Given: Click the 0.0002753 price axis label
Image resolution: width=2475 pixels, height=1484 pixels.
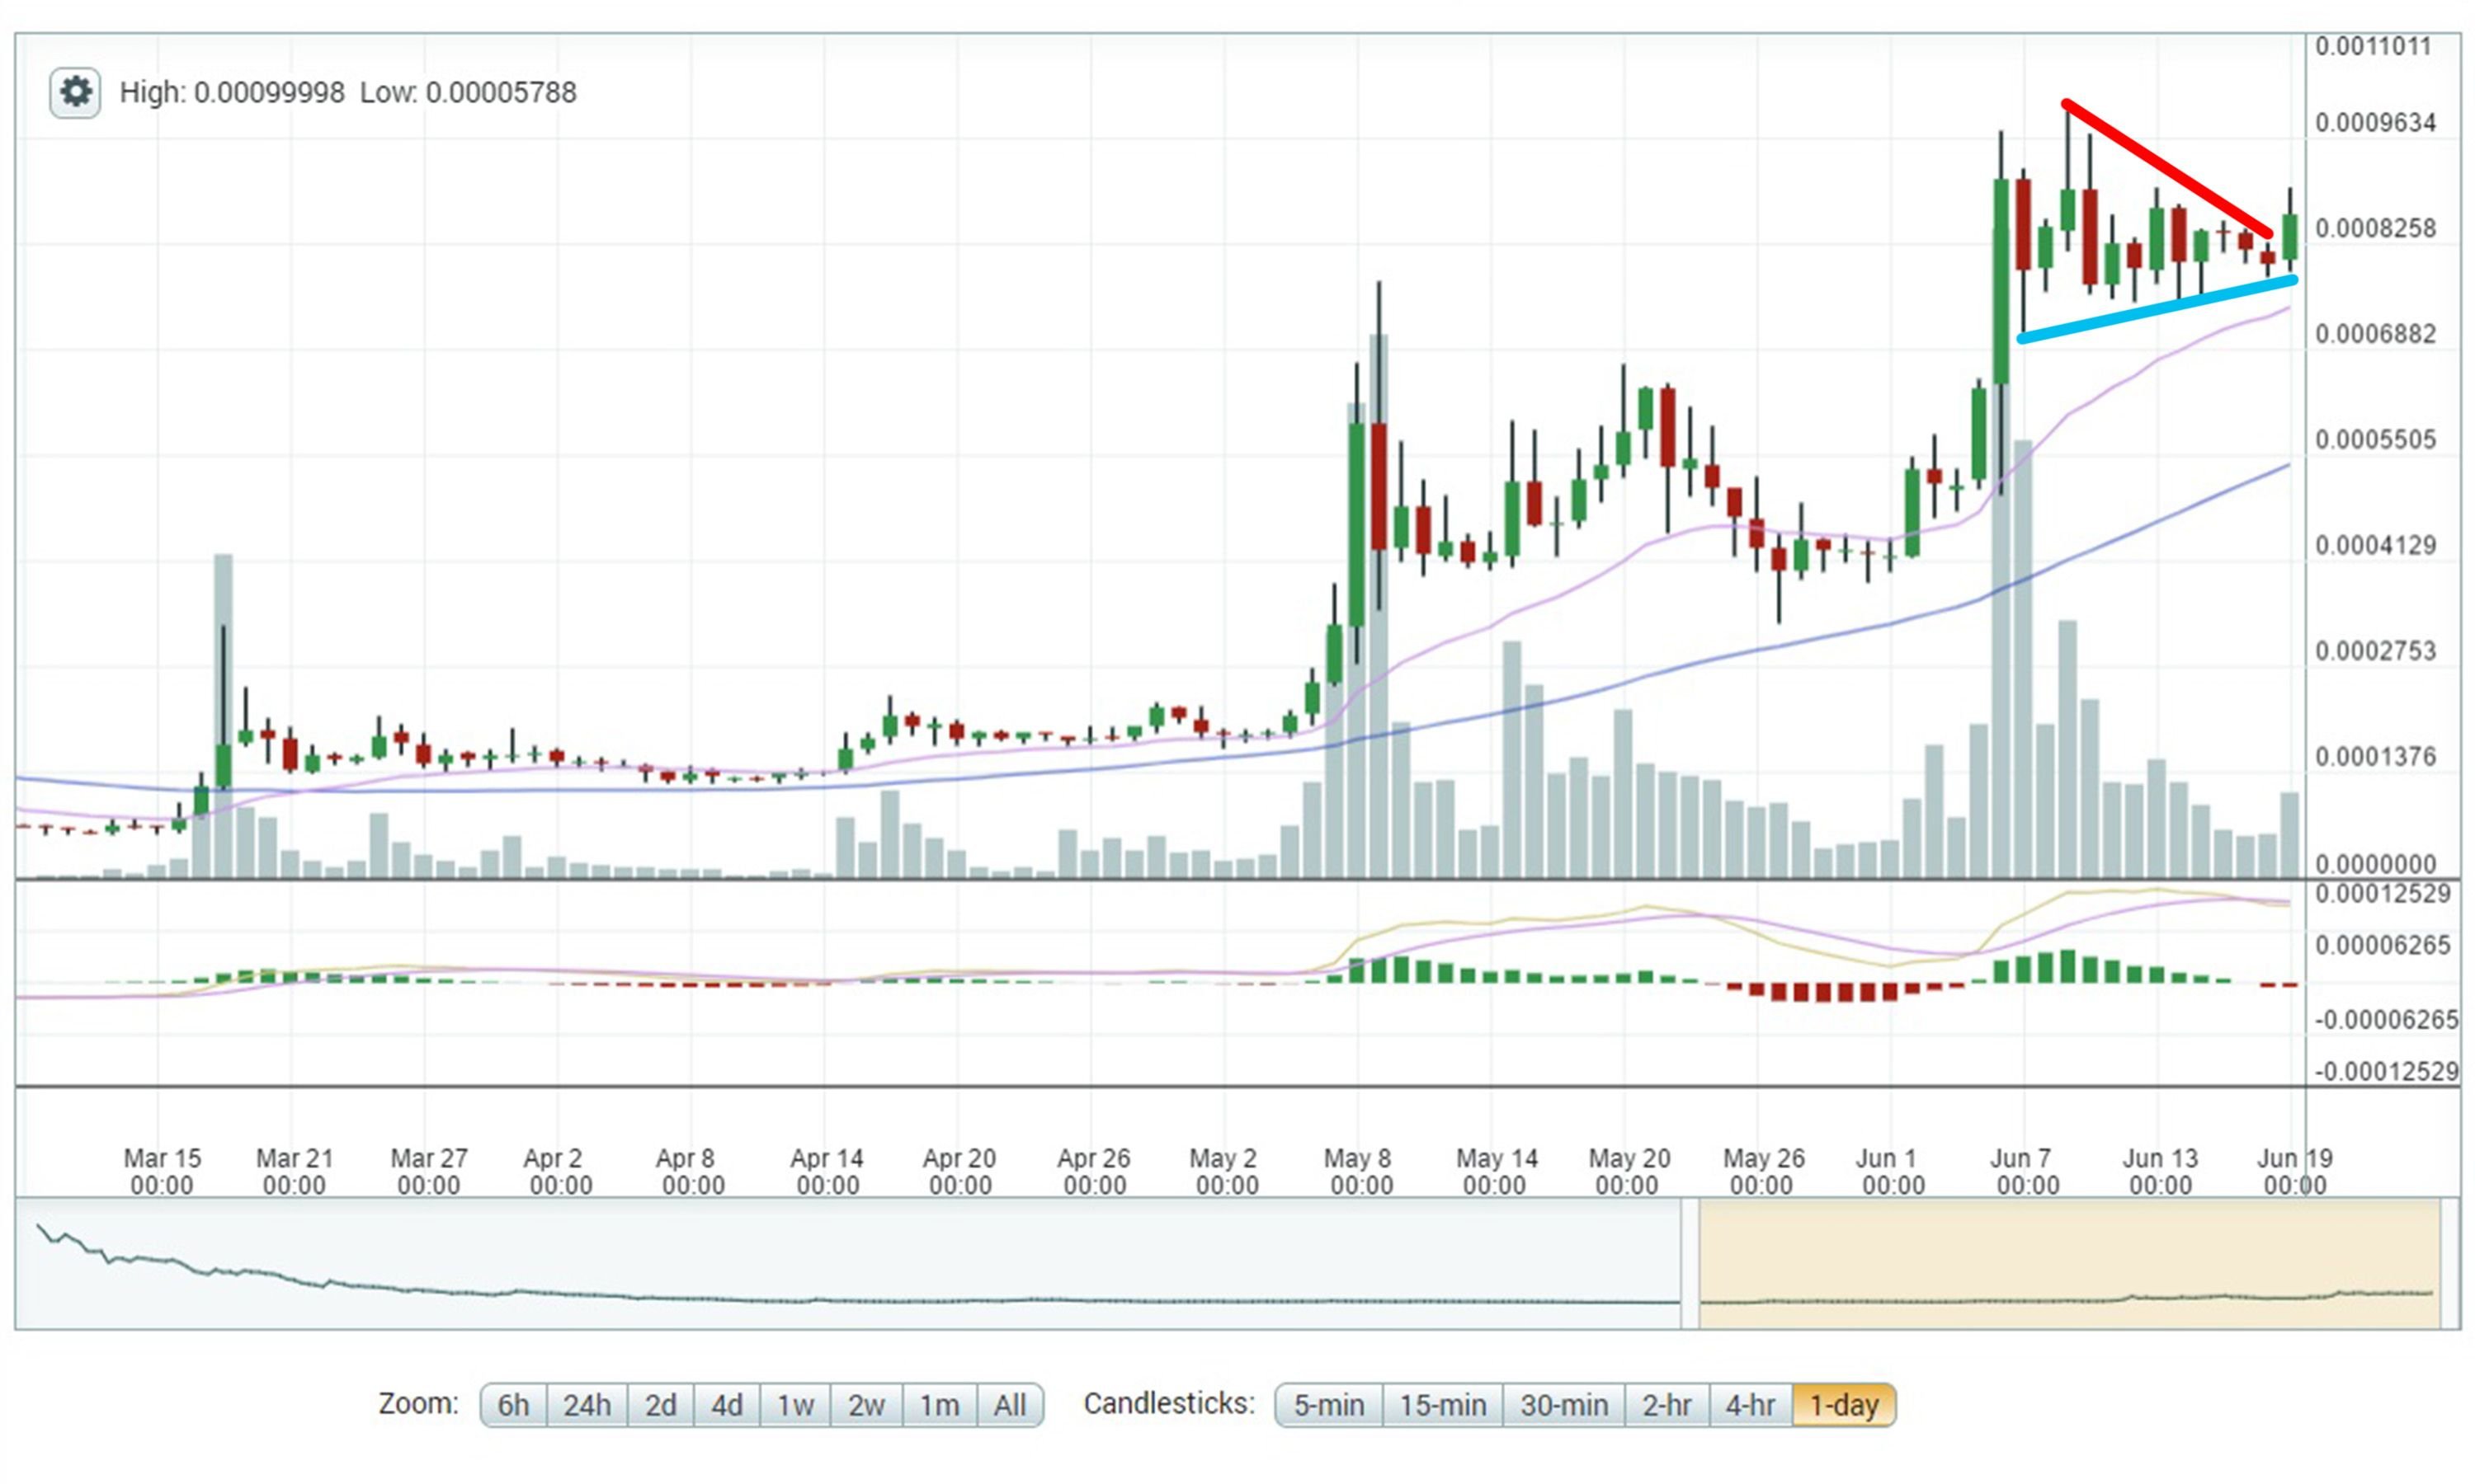Looking at the screenshot, I should 2375,651.
